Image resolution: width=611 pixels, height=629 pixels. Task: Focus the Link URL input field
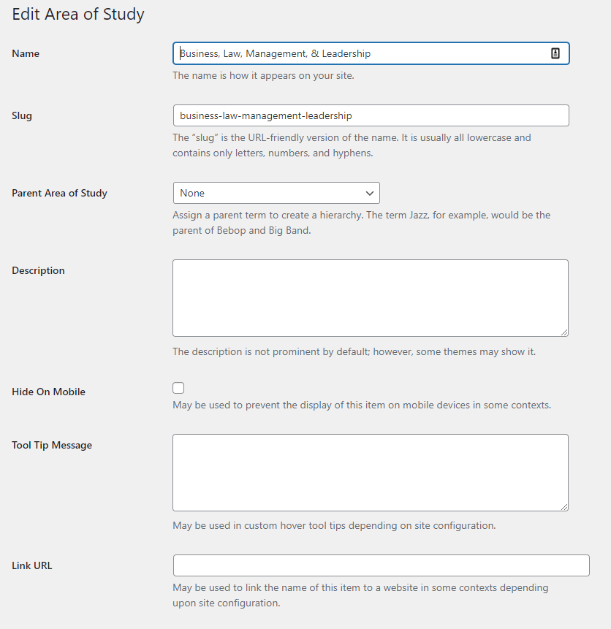click(382, 565)
